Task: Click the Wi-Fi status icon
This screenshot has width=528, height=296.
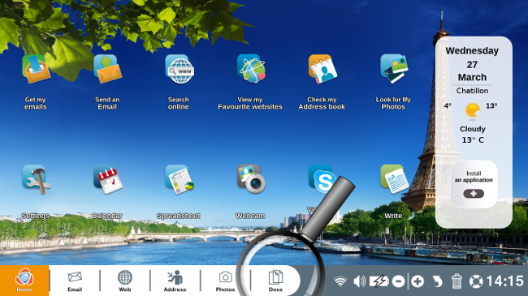Action: pyautogui.click(x=340, y=281)
